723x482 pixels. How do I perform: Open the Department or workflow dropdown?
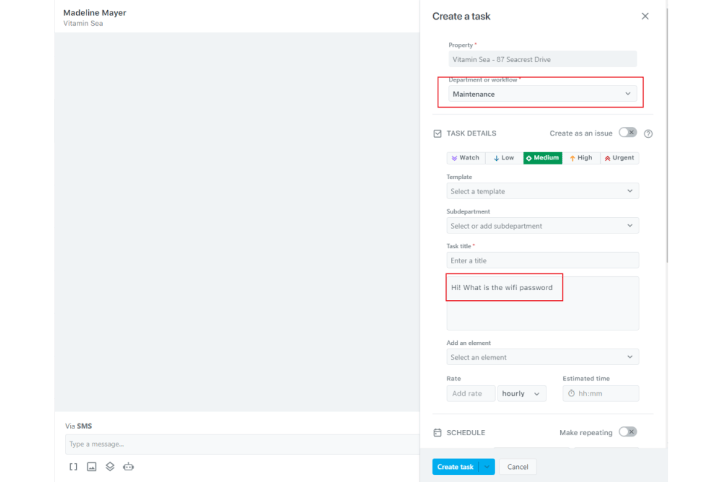[x=543, y=94]
